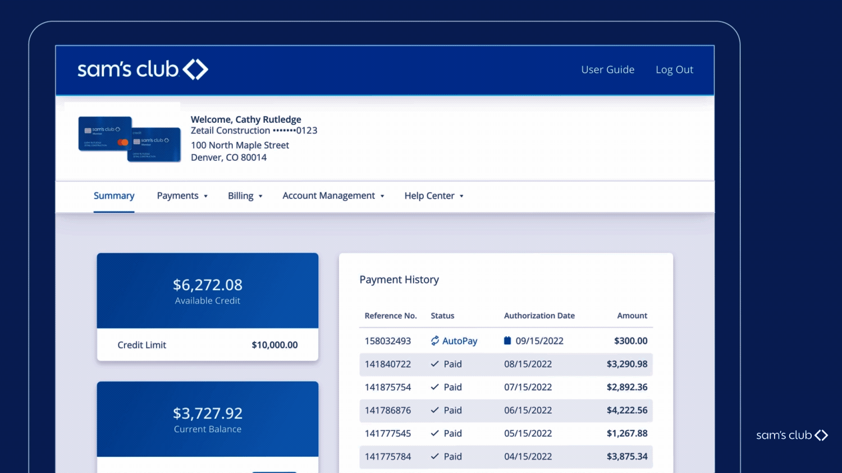Expand the Help Center dropdown arrow
The height and width of the screenshot is (473, 842).
click(461, 196)
